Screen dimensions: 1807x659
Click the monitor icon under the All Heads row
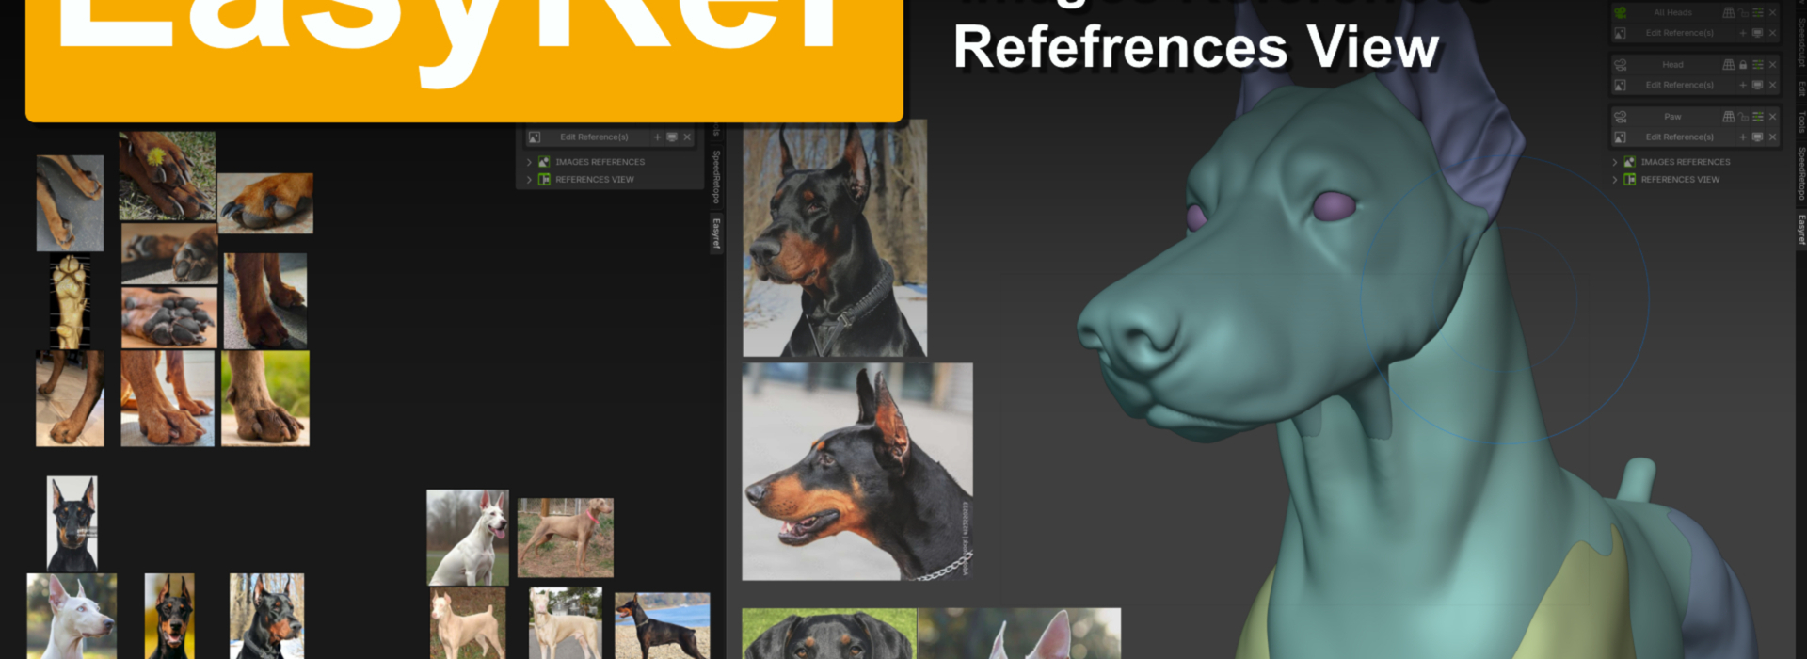pyautogui.click(x=1757, y=33)
